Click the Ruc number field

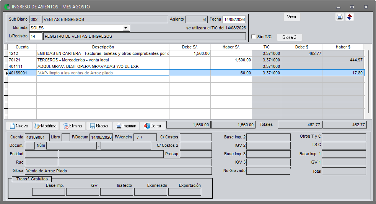(41, 162)
